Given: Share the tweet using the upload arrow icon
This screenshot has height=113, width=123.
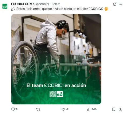Looking at the screenshot, I should pyautogui.click(x=120, y=109).
